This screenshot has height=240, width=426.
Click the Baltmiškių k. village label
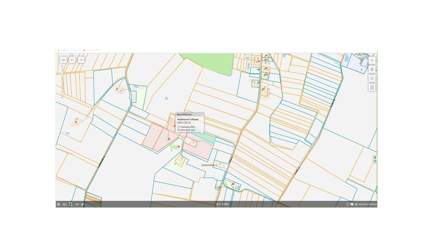(210, 165)
